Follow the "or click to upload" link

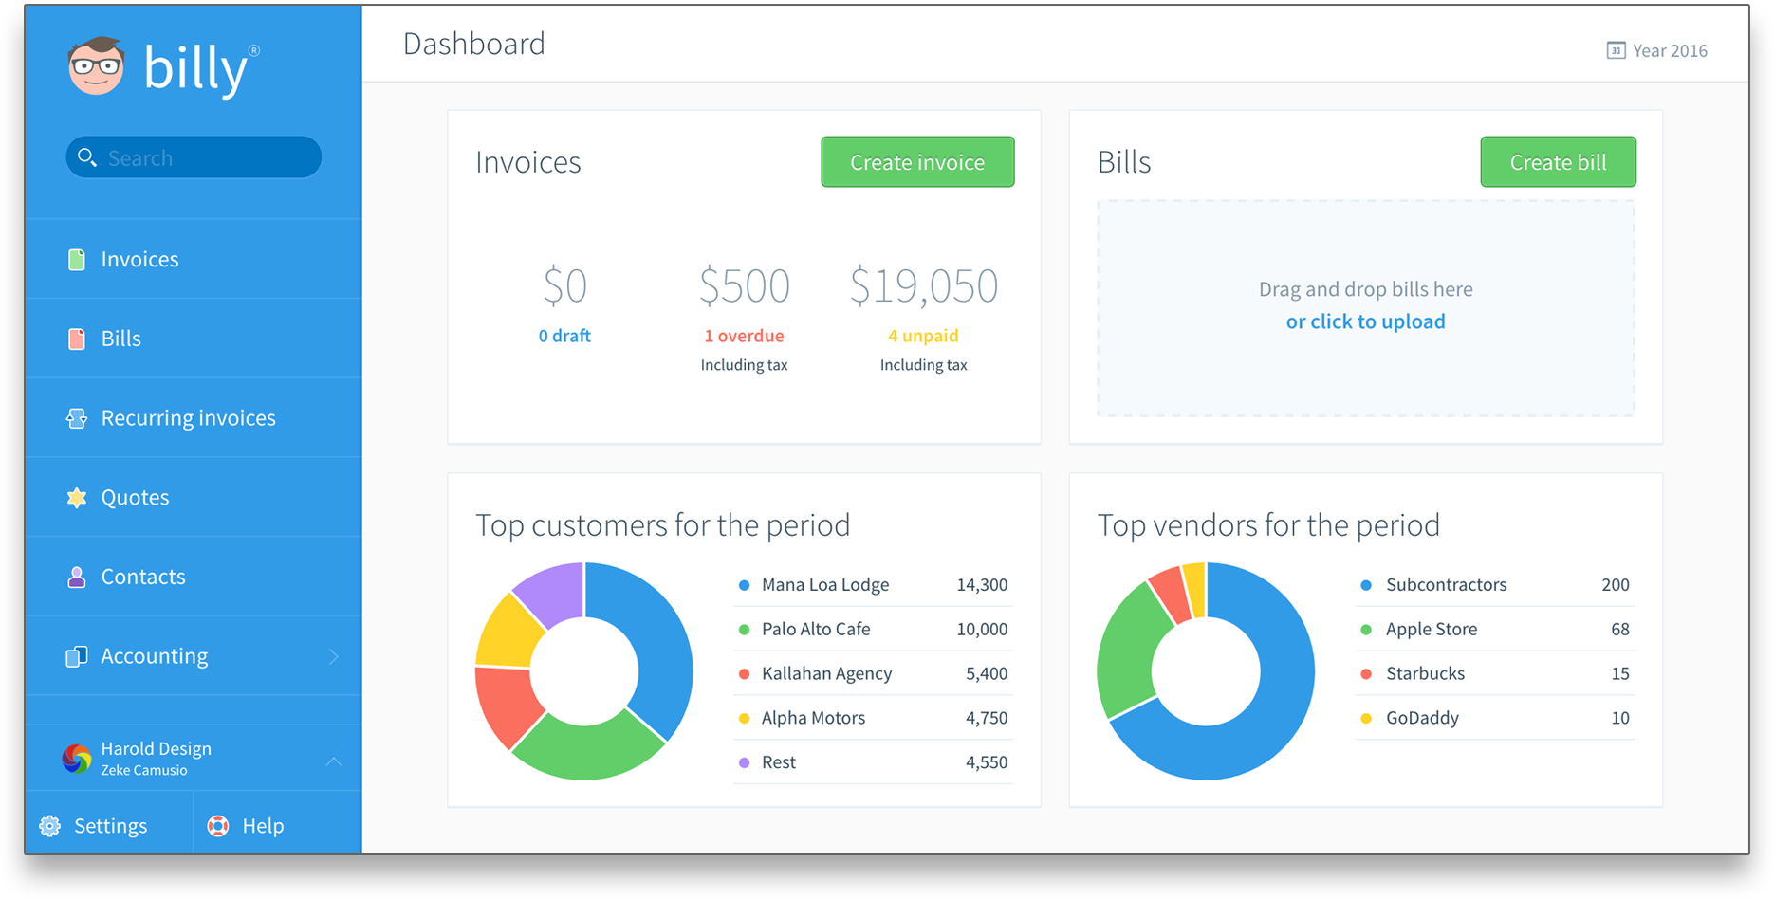point(1365,321)
